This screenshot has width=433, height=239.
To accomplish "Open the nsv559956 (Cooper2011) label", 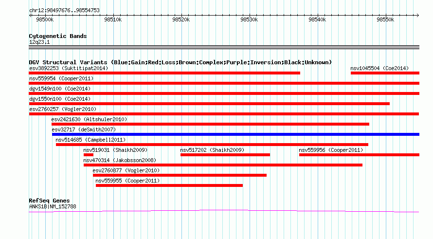I will click(331, 150).
